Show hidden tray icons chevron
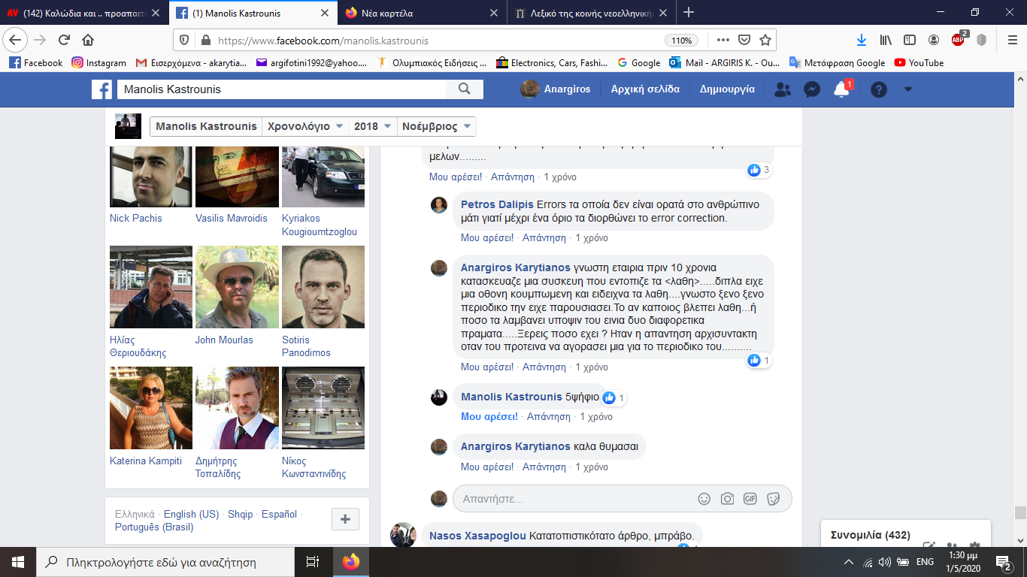Viewport: 1027px width, 577px height. point(849,562)
